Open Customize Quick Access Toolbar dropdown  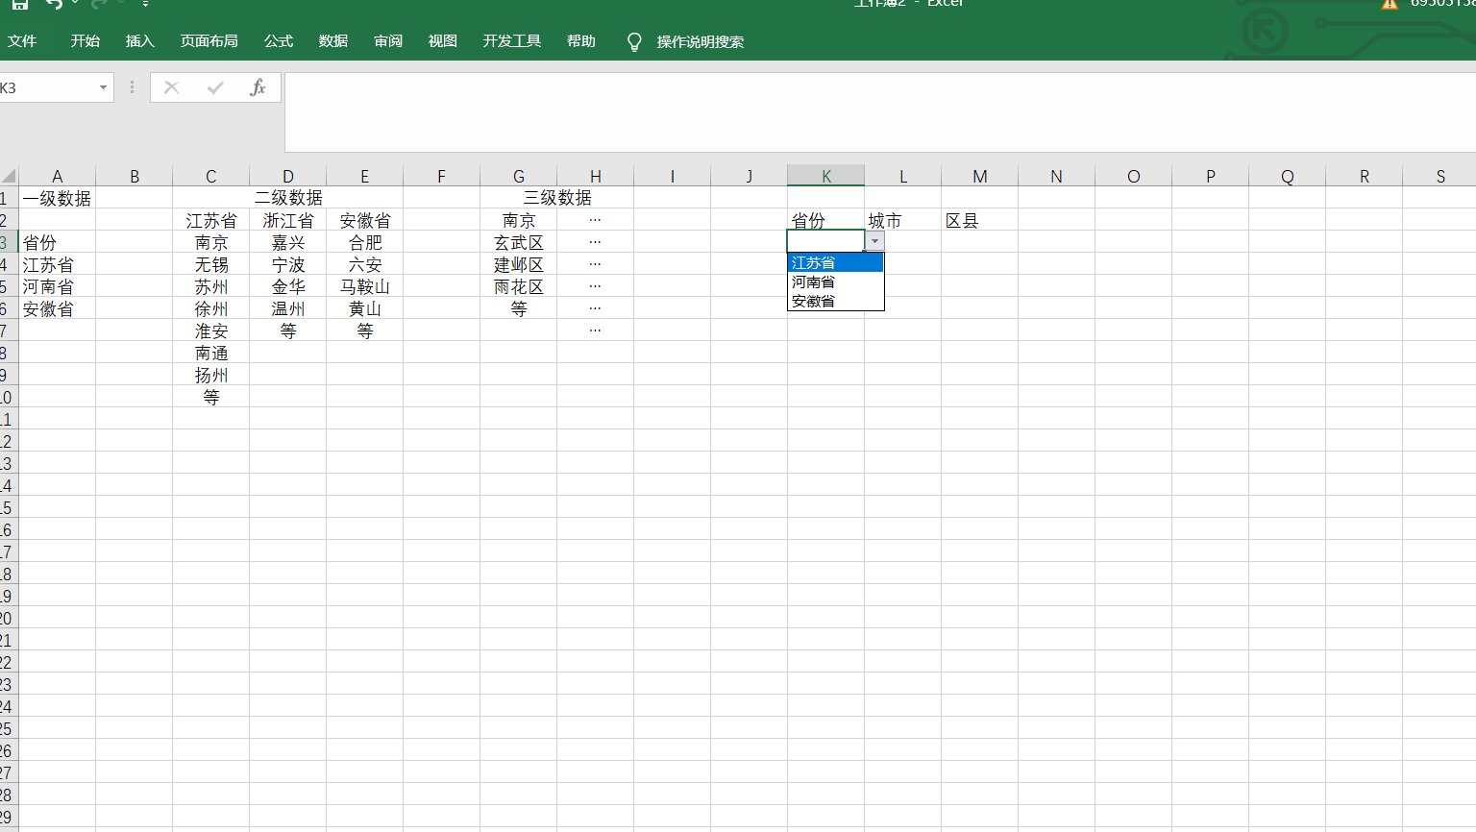tap(145, 4)
